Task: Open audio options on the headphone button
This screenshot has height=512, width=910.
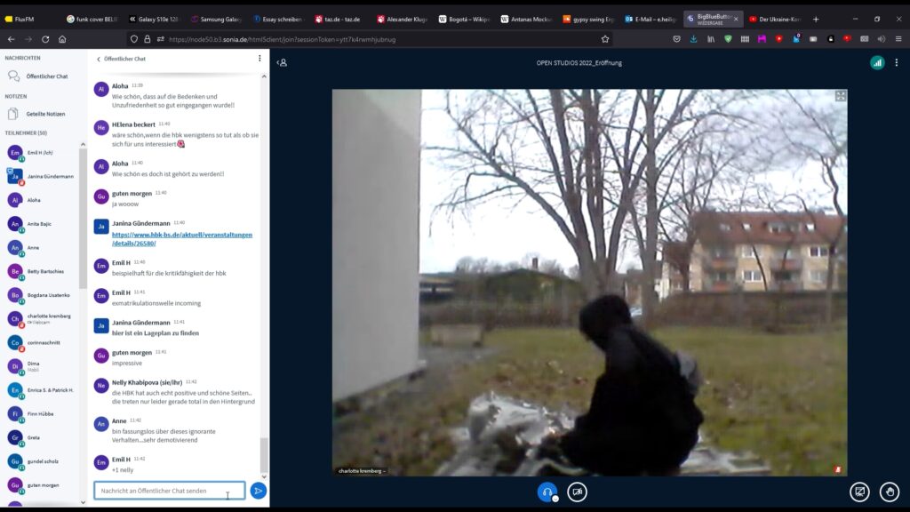Action: [547, 492]
